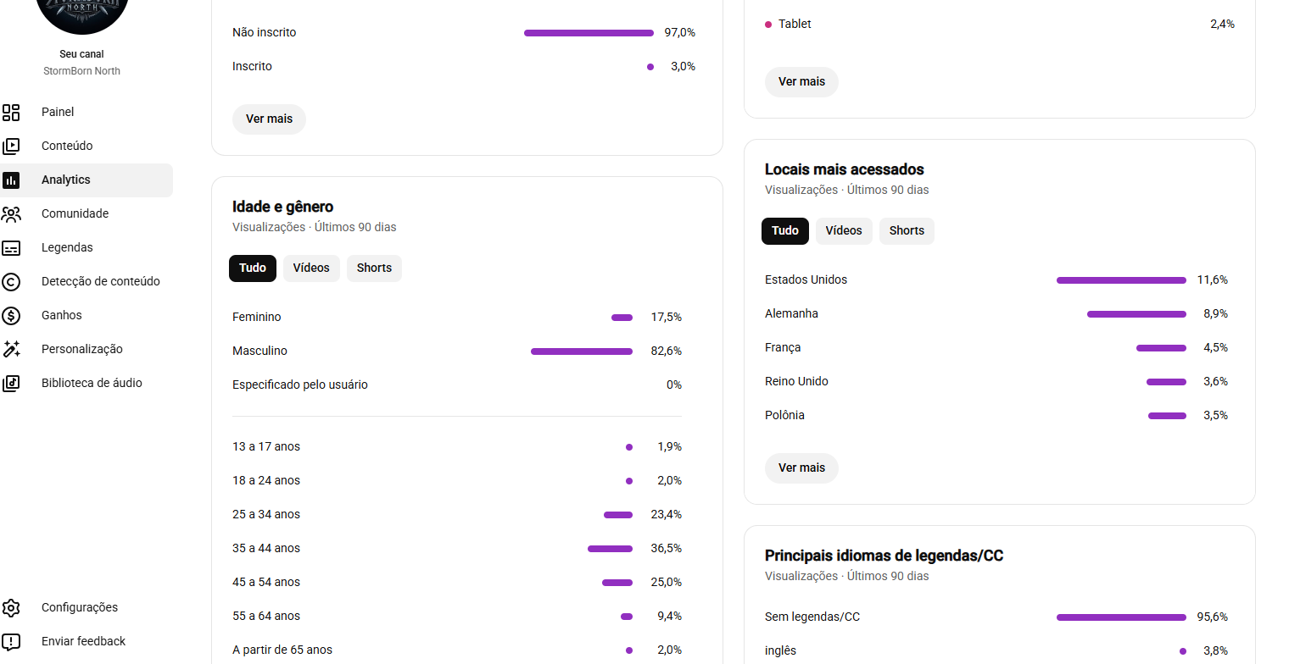The image size is (1289, 664).
Task: Select the Vídeos tab under Idade e gênero
Action: pyautogui.click(x=311, y=268)
